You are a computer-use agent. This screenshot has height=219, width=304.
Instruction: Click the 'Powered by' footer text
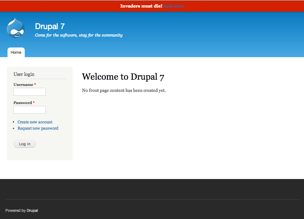click(16, 211)
